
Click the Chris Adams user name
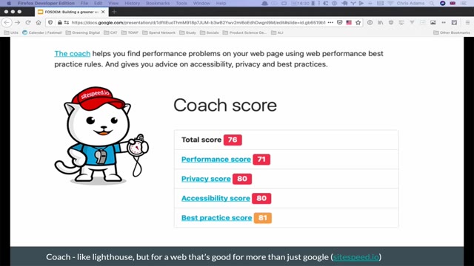pos(410,3)
